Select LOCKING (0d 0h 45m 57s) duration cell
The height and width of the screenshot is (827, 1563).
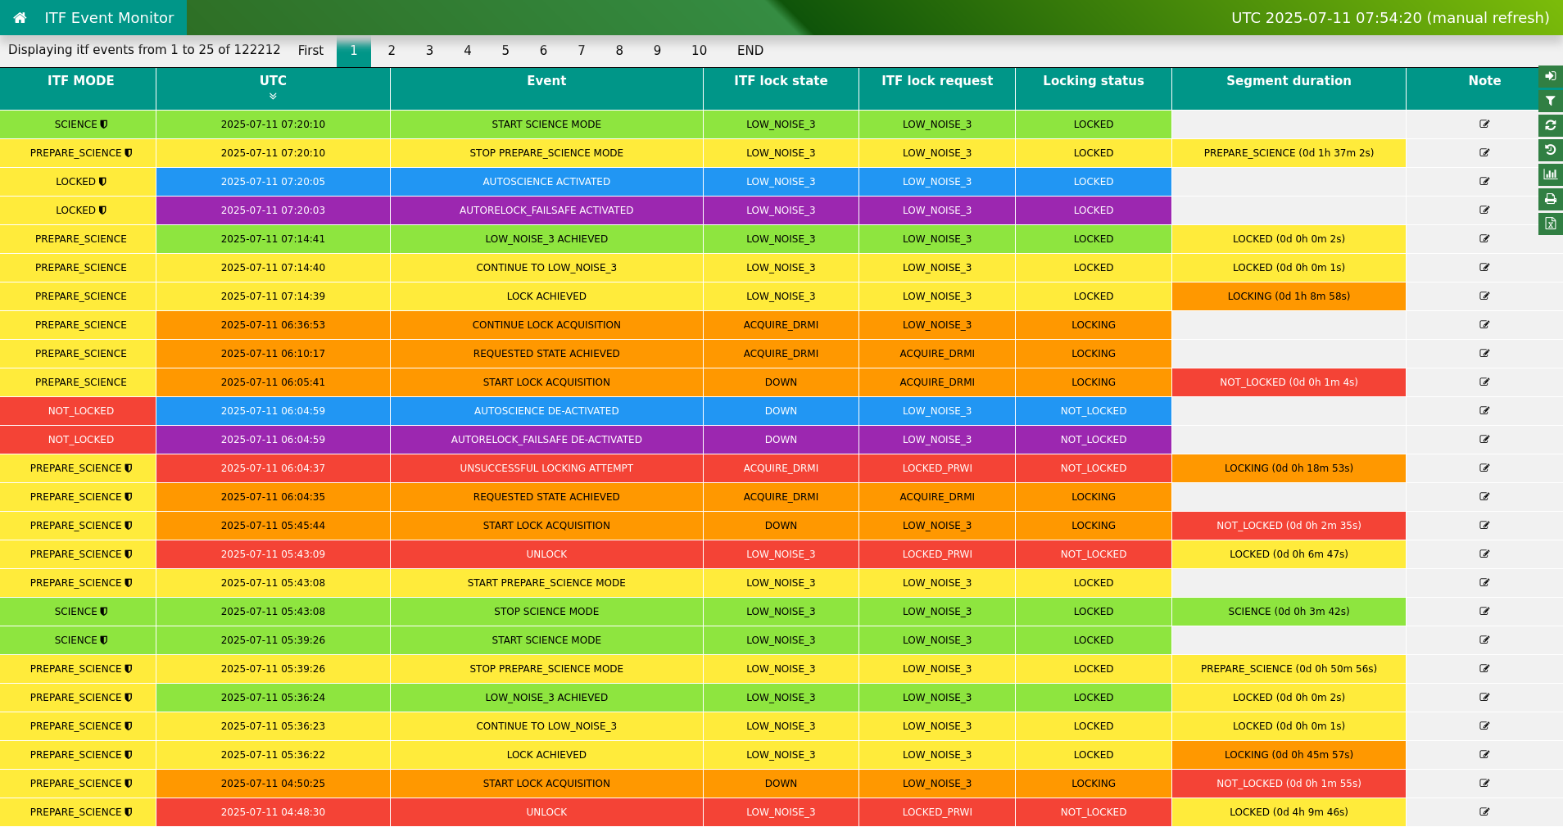(x=1289, y=755)
